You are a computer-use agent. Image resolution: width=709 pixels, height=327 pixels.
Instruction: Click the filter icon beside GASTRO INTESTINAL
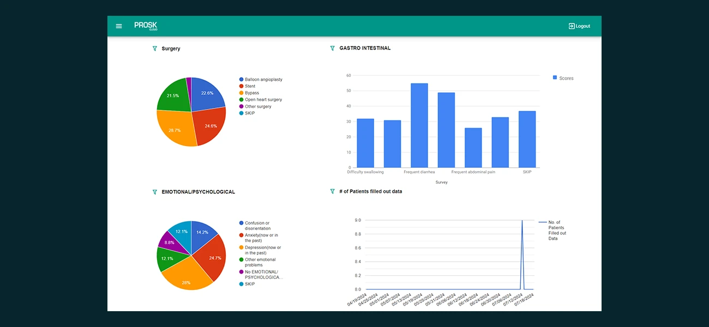(x=333, y=48)
